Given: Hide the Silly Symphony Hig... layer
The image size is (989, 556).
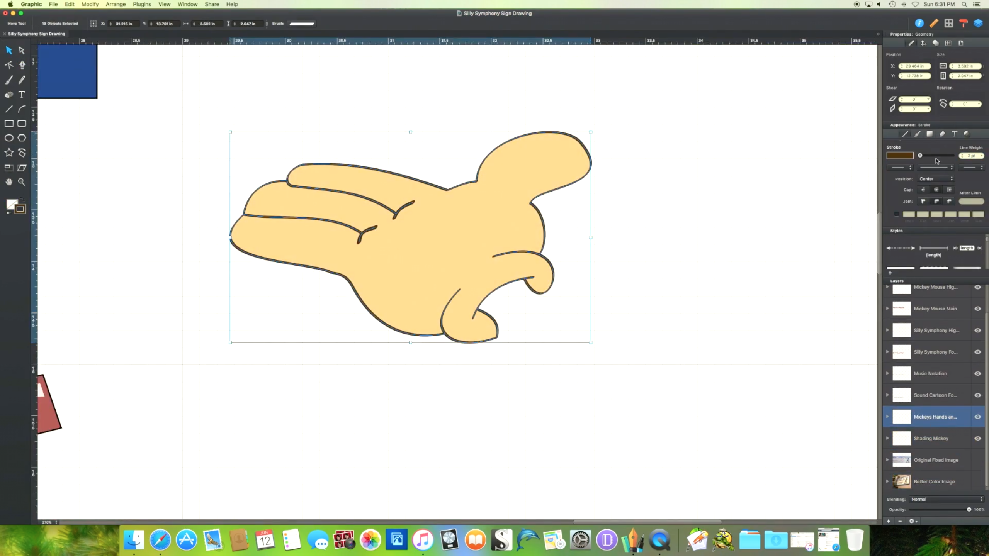Looking at the screenshot, I should pyautogui.click(x=977, y=330).
